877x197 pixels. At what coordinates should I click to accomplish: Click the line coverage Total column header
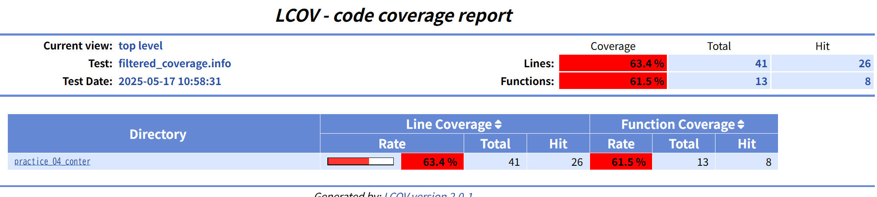click(x=495, y=144)
